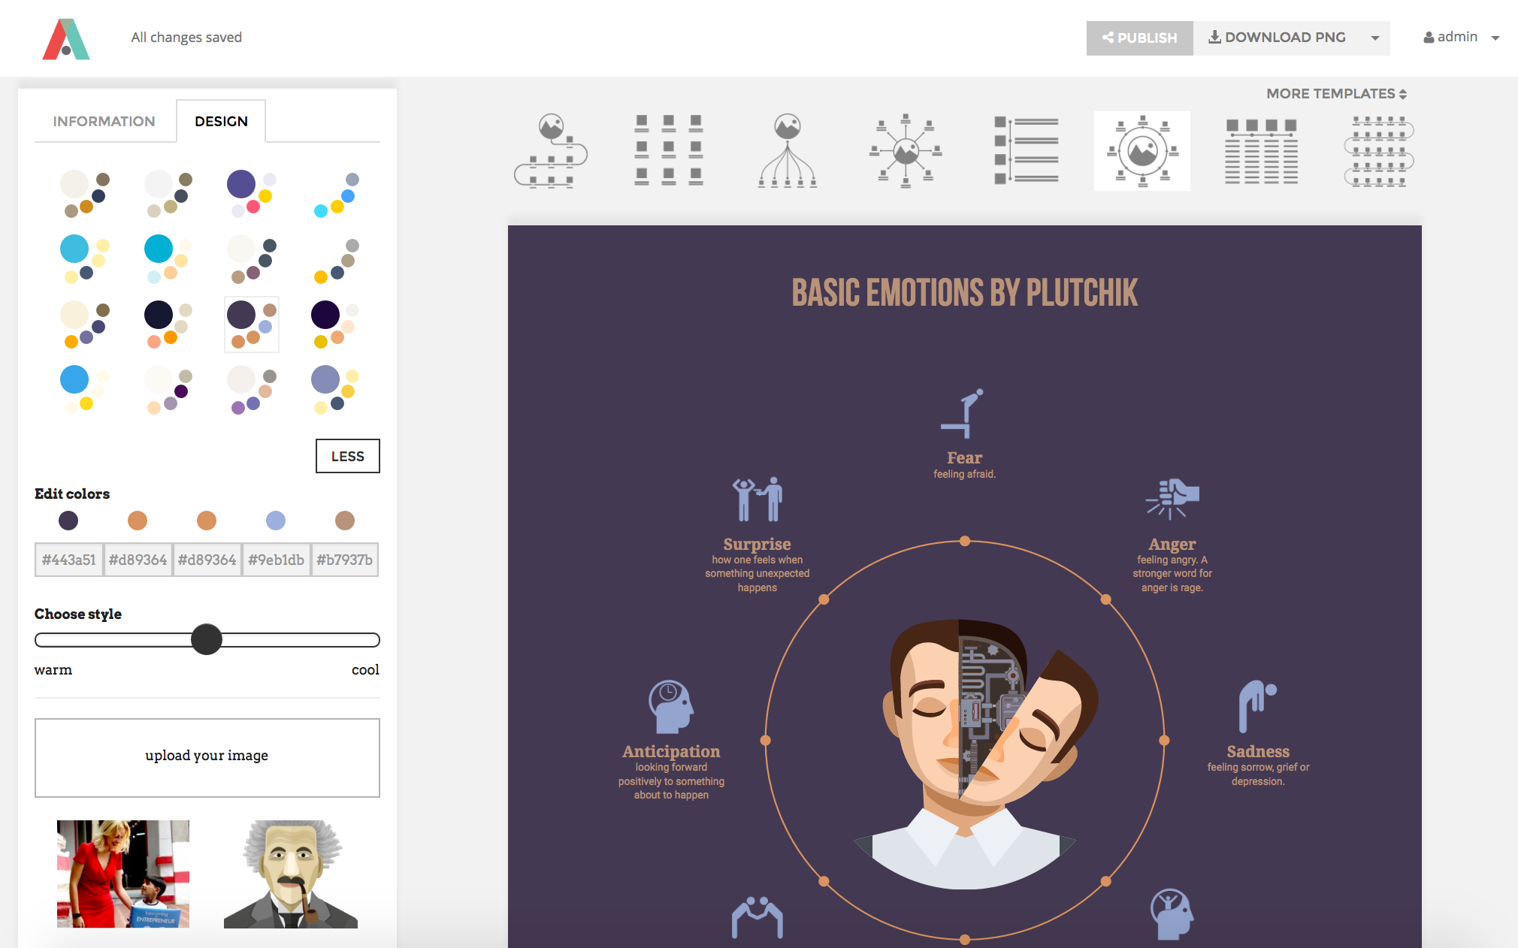The height and width of the screenshot is (948, 1518).
Task: Select the winding path timeline template icon
Action: (550, 150)
